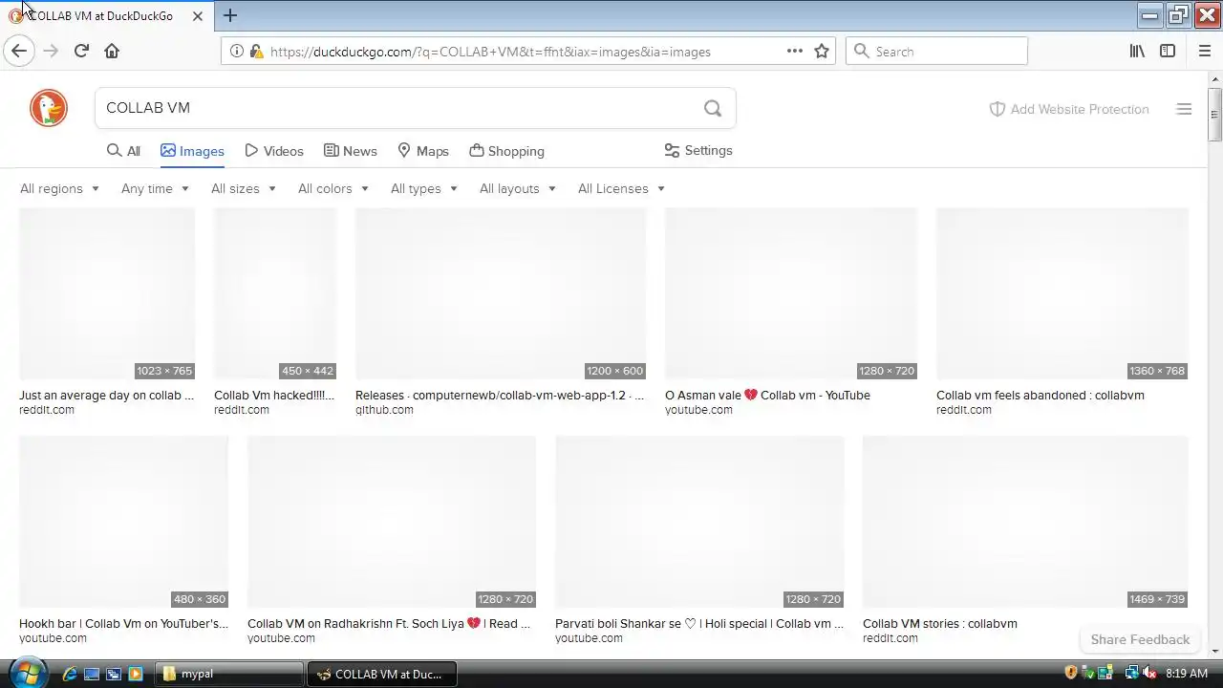Open the 1469 × 739 image thumbnail
Image resolution: width=1223 pixels, height=688 pixels.
pos(1025,523)
